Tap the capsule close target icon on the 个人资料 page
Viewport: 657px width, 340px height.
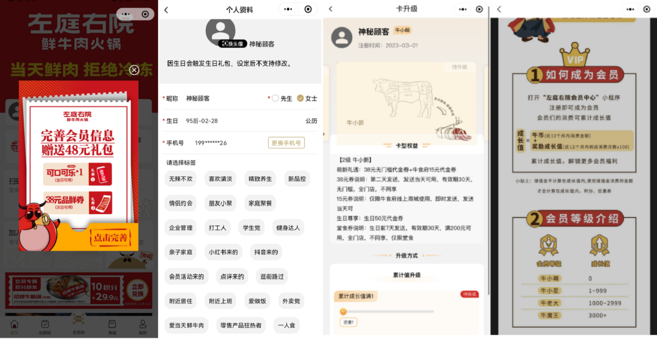point(308,9)
